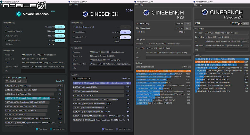Screen dimensions: 250x135
Task: Open the How We Measure link
Action: tap(19, 78)
